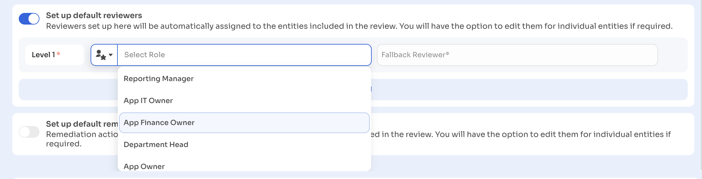This screenshot has width=702, height=179.
Task: Expand the caret beside the role type icon
Action: click(111, 55)
